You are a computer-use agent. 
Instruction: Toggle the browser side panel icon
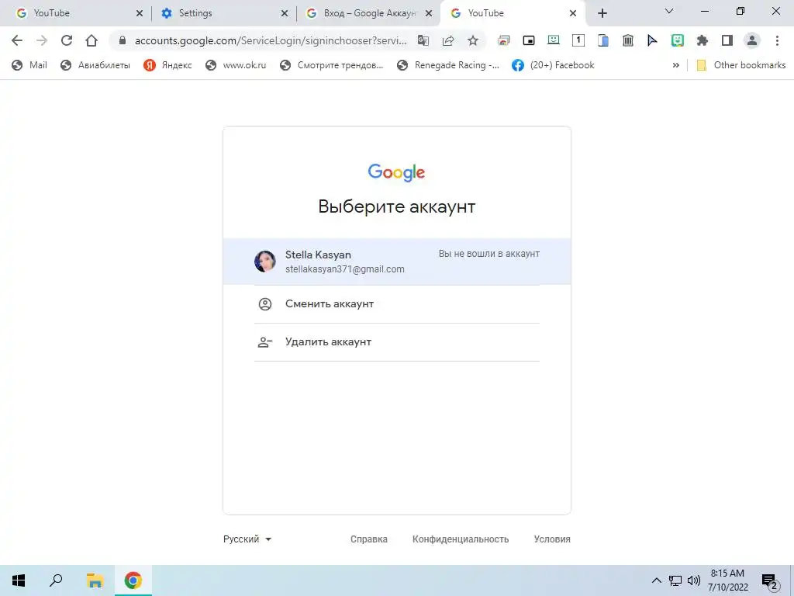click(727, 40)
